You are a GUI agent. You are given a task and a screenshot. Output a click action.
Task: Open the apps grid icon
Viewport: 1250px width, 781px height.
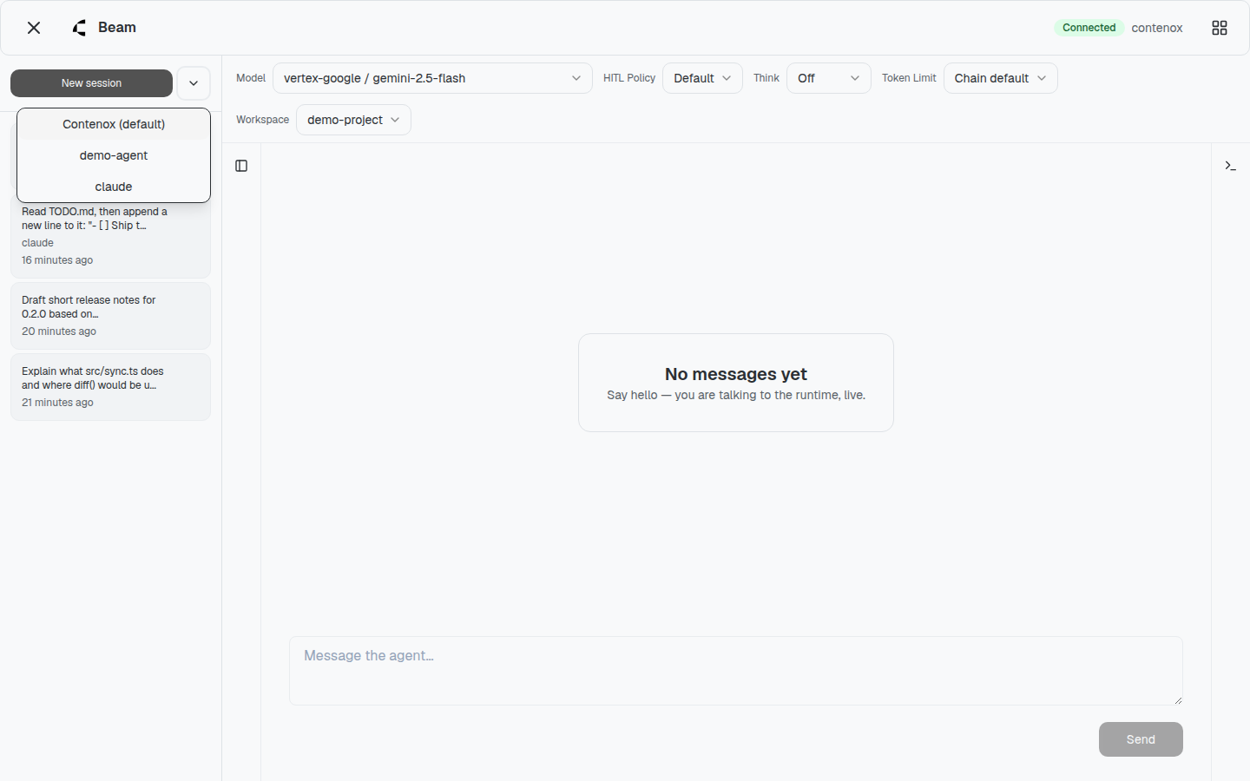coord(1220,28)
